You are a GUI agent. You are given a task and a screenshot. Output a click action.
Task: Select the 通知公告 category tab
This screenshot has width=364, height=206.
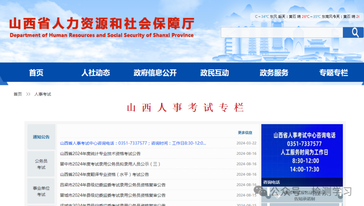click(x=41, y=137)
